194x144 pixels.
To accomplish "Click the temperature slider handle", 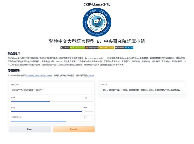I will 67,121.
